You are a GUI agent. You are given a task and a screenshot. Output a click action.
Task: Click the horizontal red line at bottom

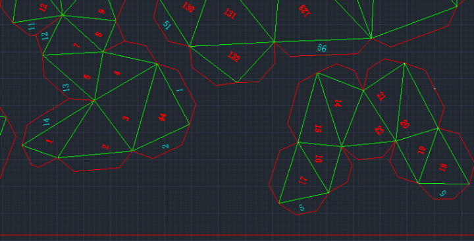237,235
